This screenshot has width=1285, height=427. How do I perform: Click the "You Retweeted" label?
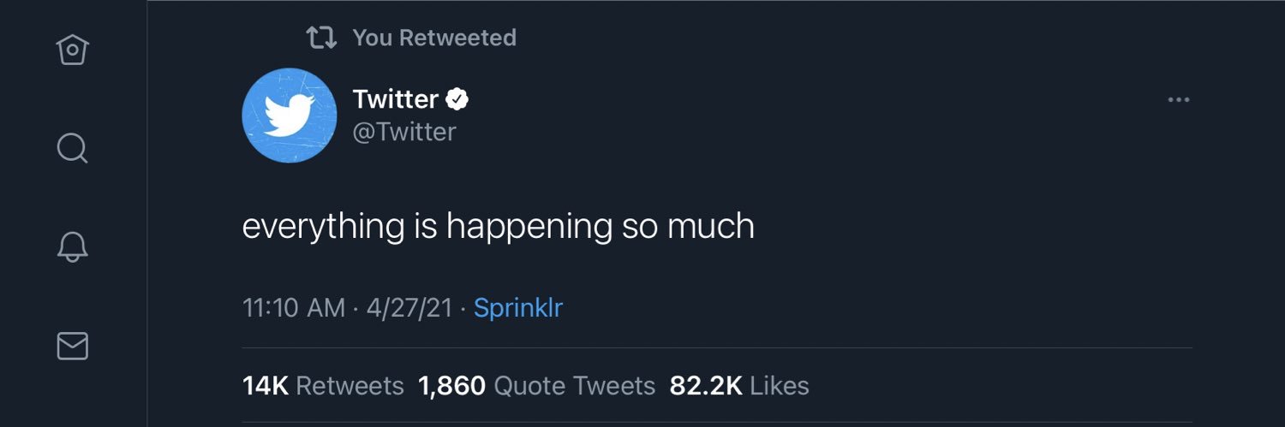point(434,38)
